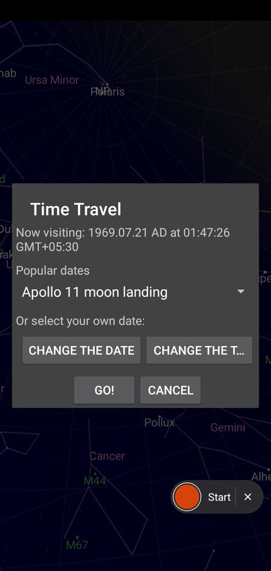Open the popular dates dropdown arrow
The image size is (271, 571).
(241, 292)
